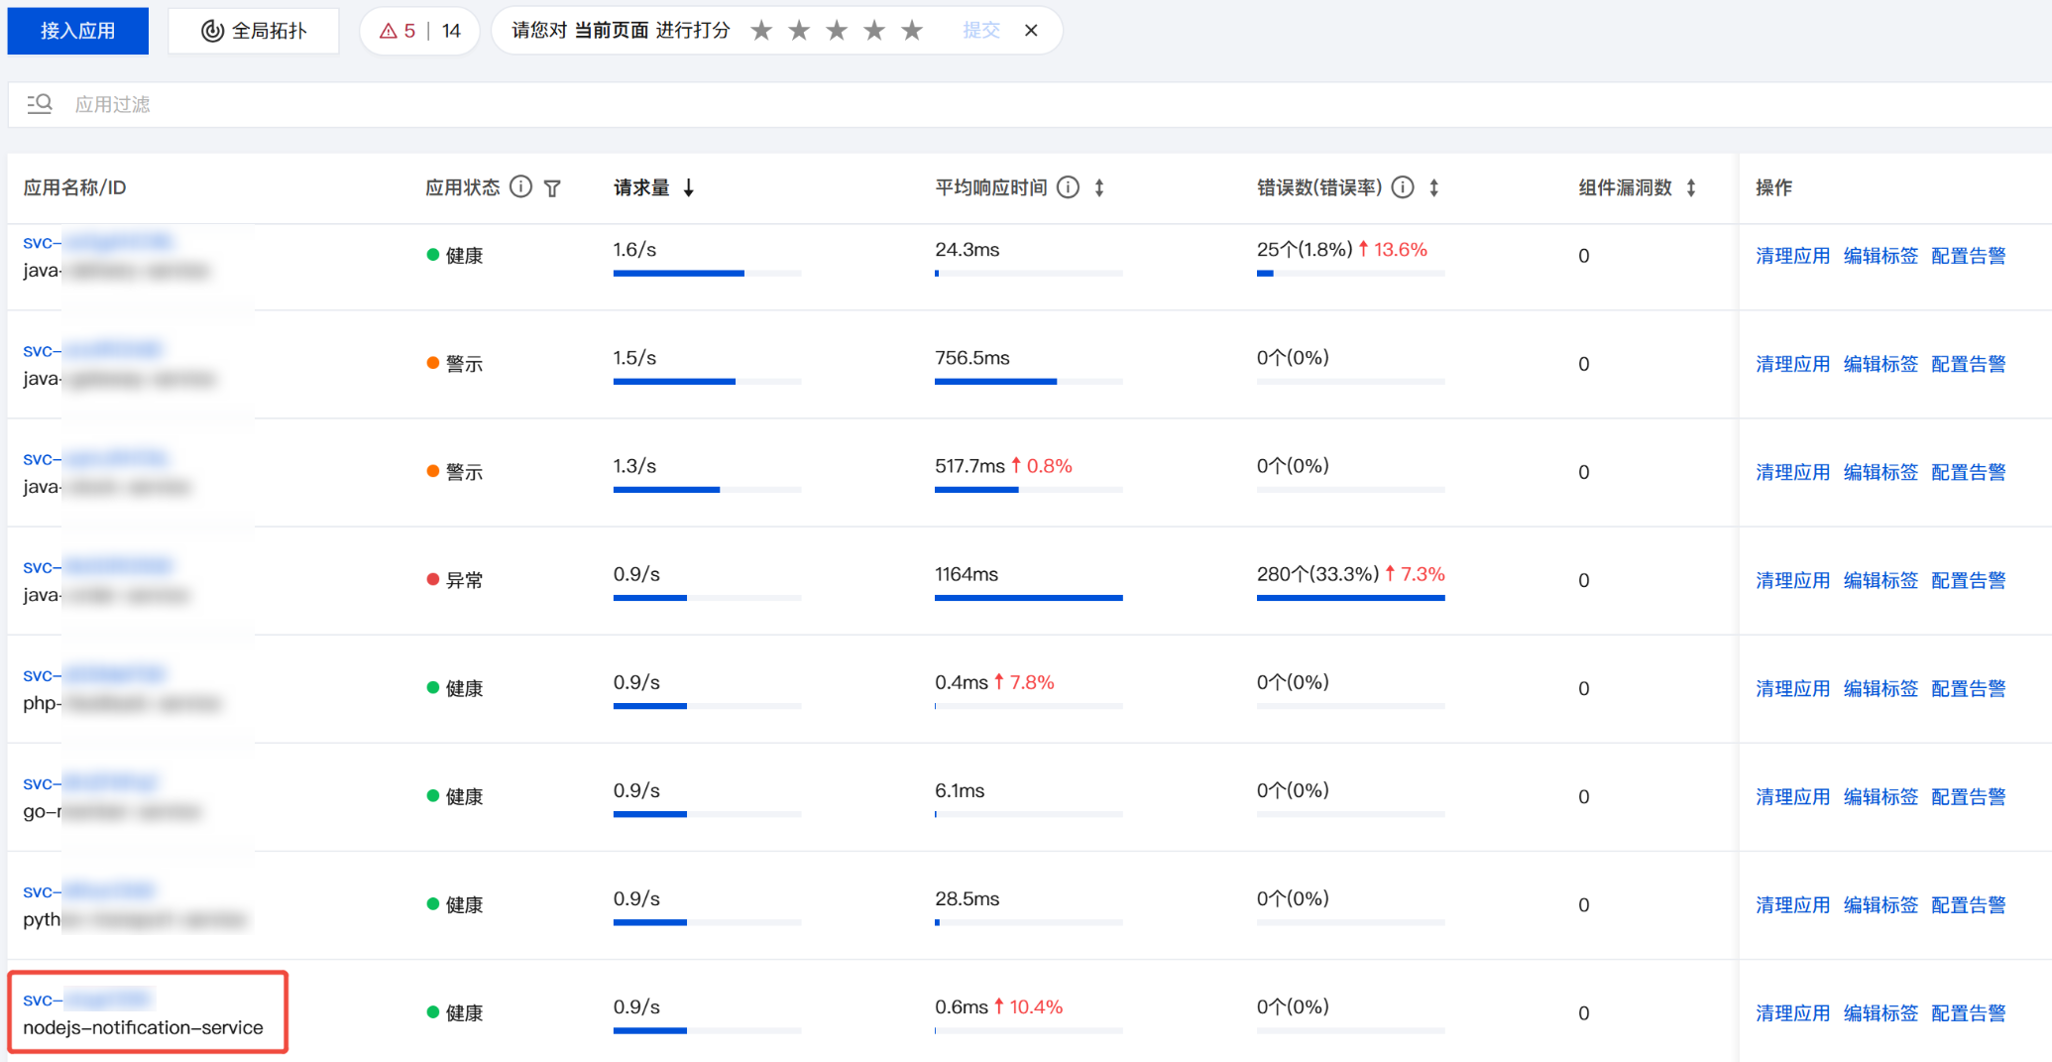Screen dimensions: 2052x1062
Task: Sort by 请求量 descending arrow
Action: coord(689,188)
